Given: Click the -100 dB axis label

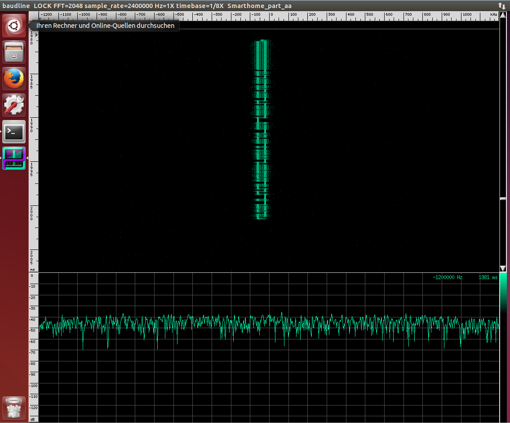Looking at the screenshot, I should click(x=34, y=386).
